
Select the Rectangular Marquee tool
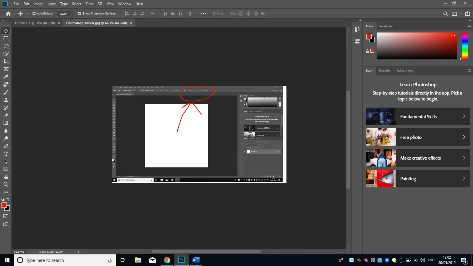point(6,38)
